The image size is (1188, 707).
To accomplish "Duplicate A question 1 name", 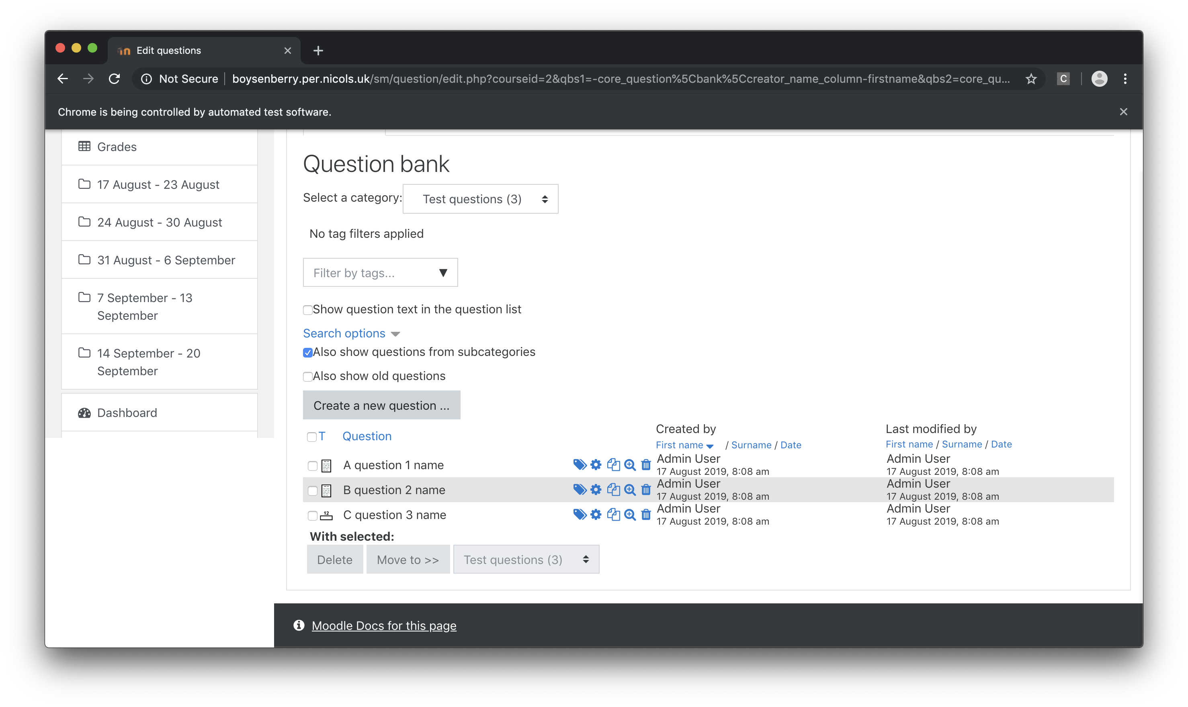I will (613, 464).
